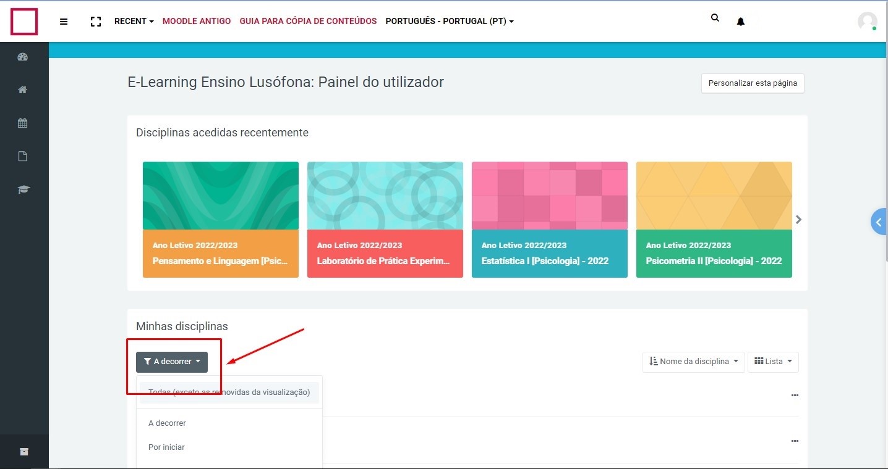Click the 'Personalizar esta página' button

[752, 83]
